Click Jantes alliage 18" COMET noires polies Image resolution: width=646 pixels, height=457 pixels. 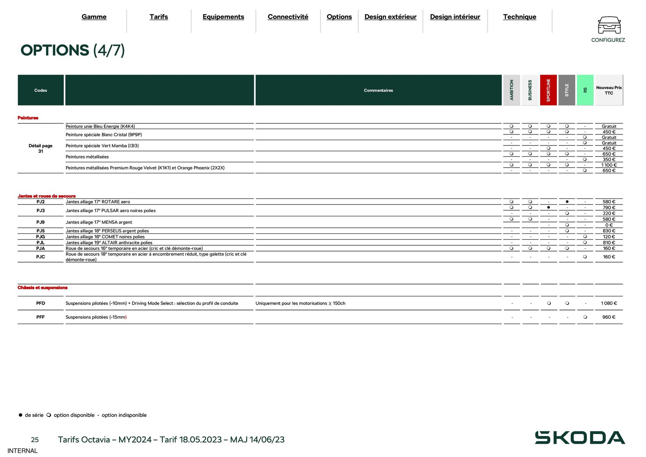pyautogui.click(x=105, y=237)
